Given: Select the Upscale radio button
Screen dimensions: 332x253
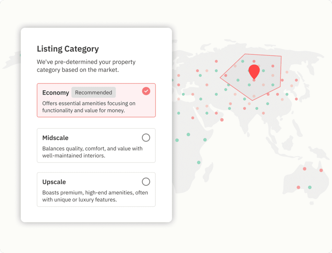Looking at the screenshot, I should coord(146,182).
